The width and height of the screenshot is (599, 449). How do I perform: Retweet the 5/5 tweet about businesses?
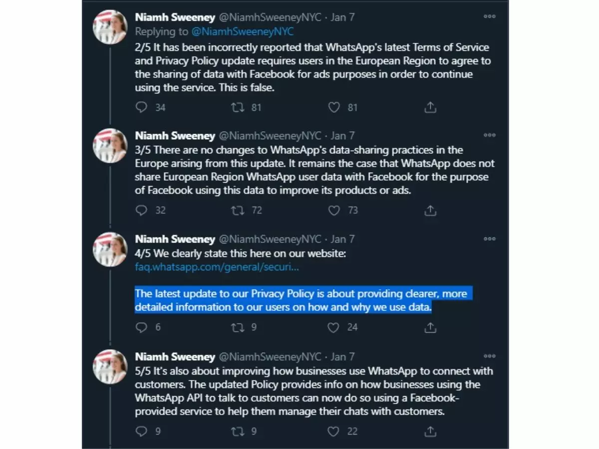(x=238, y=431)
